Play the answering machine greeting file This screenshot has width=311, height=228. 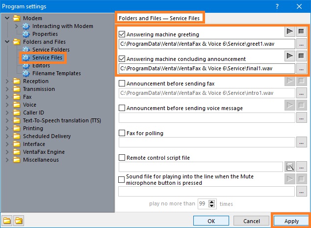coord(290,31)
